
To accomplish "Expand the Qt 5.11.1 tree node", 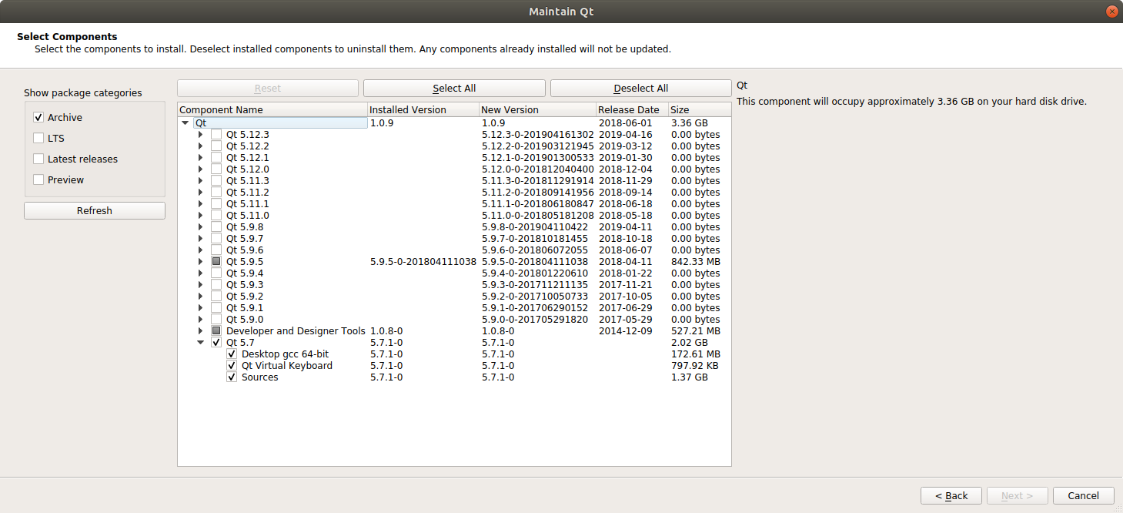I will tap(200, 204).
